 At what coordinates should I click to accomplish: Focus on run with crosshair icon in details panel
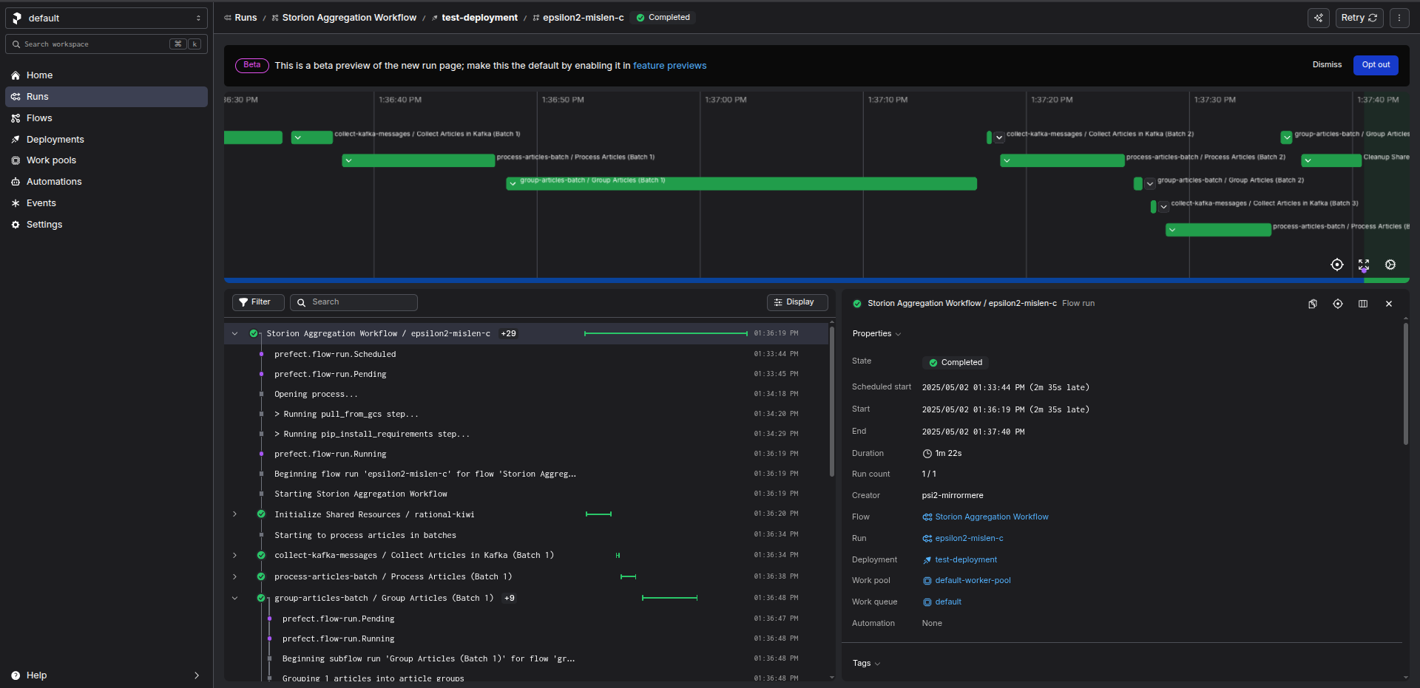(x=1338, y=304)
